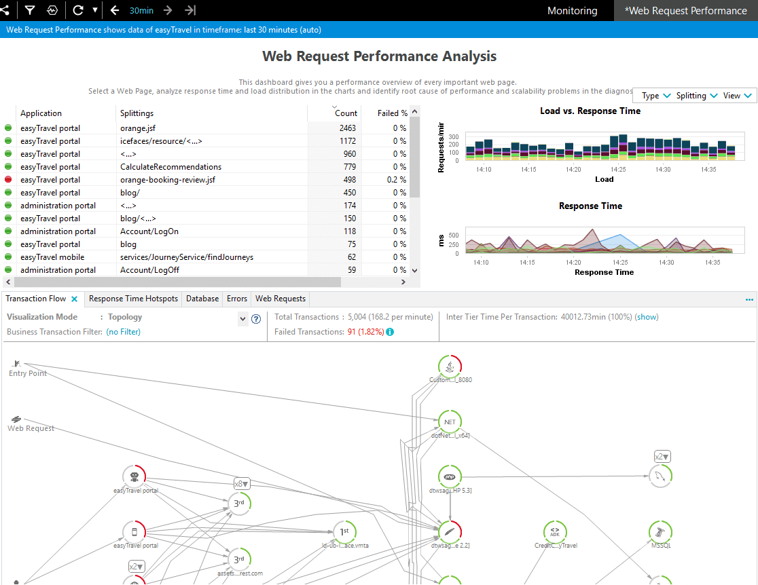Jump to the latest timeframe with the arrow-to-bar icon

point(190,10)
